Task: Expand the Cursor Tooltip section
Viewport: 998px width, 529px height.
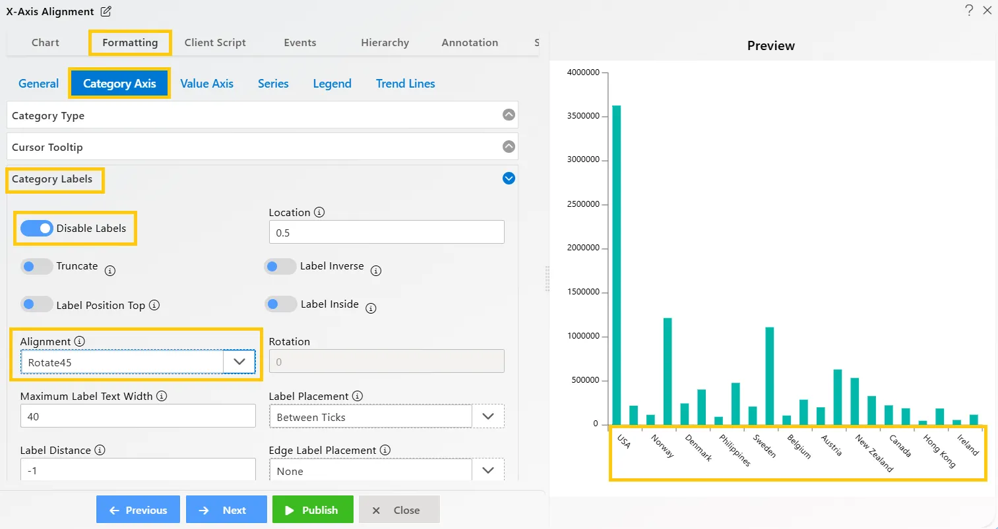Action: [x=509, y=146]
